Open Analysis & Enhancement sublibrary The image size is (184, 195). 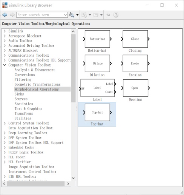(35, 70)
